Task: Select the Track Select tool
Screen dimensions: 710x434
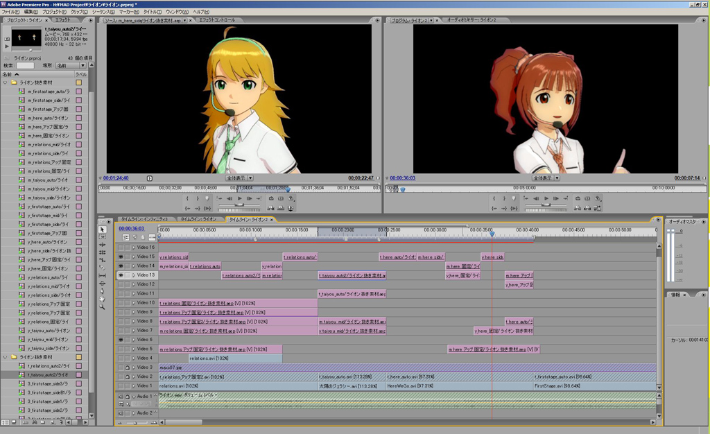Action: 103,237
